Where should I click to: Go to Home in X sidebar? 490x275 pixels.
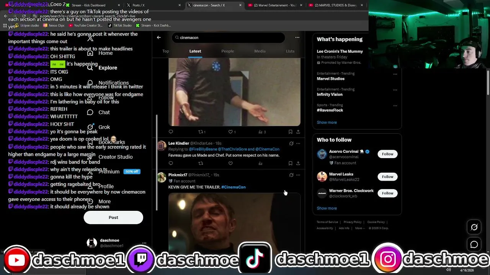[100, 53]
